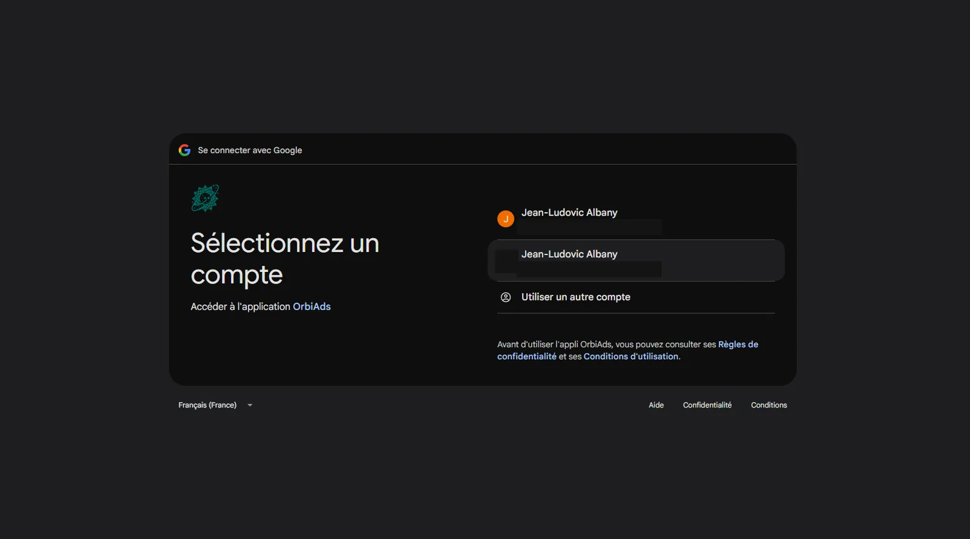Click the Sélectionnez un compte heading

285,259
